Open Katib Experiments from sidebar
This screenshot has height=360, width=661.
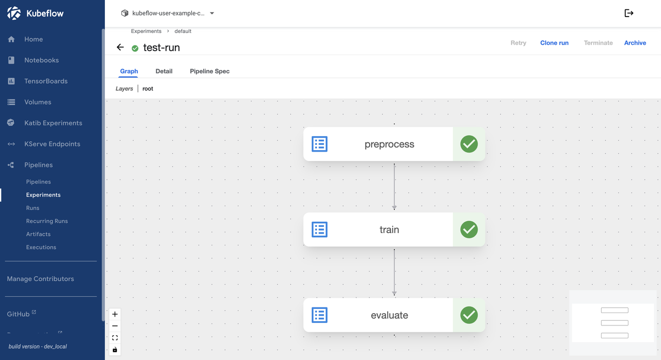pyautogui.click(x=52, y=123)
